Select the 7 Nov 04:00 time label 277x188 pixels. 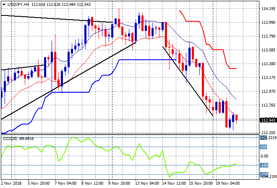click(x=65, y=183)
